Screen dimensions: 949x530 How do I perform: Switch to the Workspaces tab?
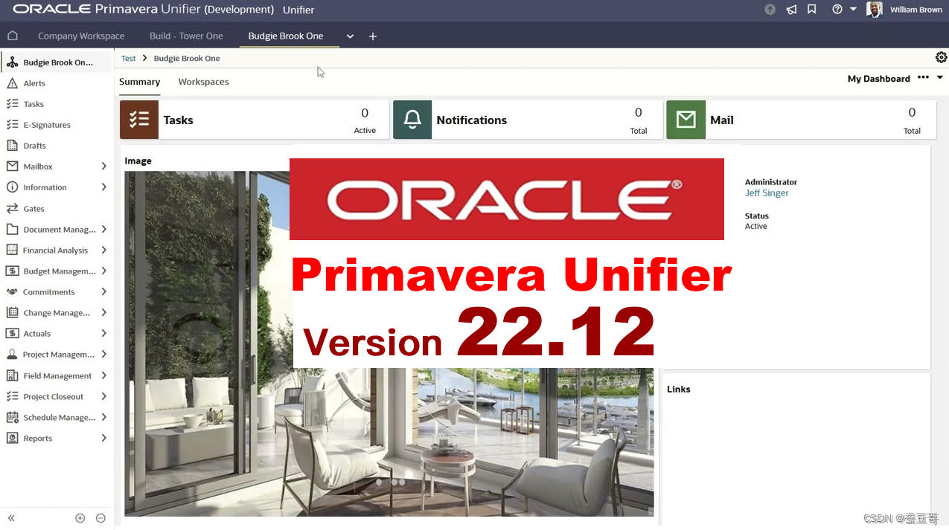203,82
